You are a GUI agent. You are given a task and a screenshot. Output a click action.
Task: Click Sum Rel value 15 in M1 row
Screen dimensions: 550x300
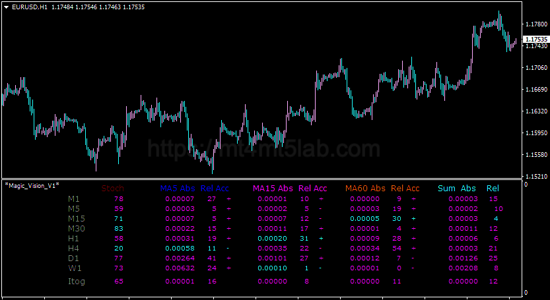click(493, 199)
